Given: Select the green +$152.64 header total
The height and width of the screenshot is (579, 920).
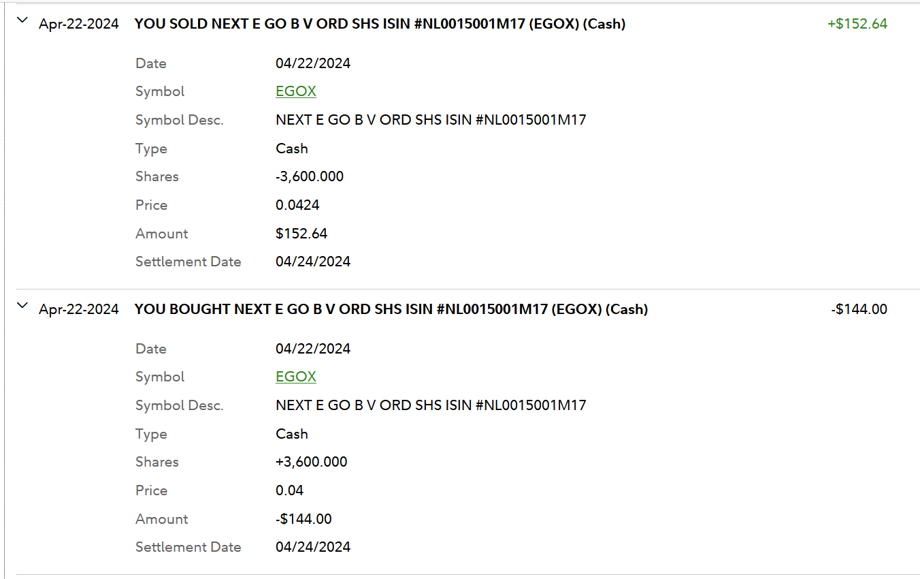Looking at the screenshot, I should click(857, 24).
